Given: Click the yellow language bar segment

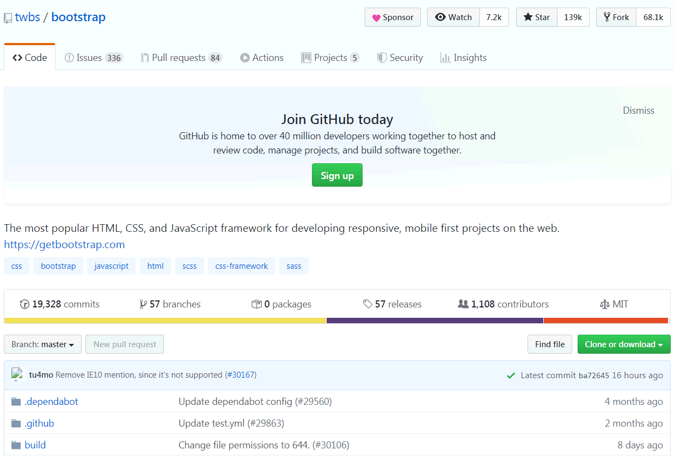Looking at the screenshot, I should (x=165, y=321).
